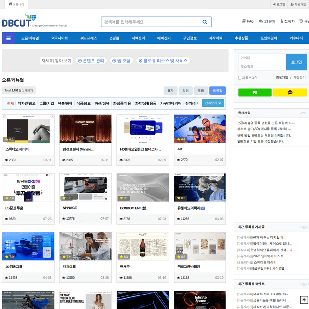
Task: Click the 웹 포털 ad link
Action: tap(121, 60)
